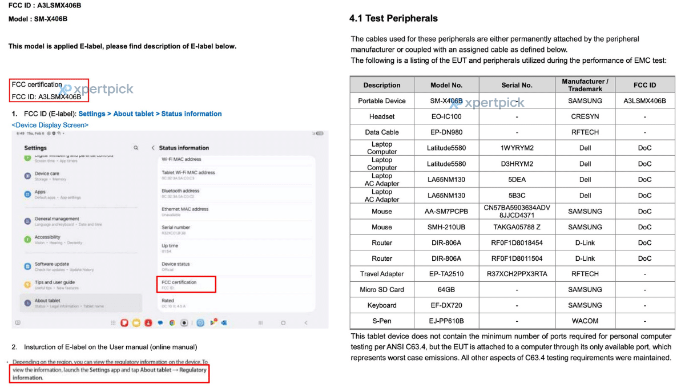Click the 'EJ-PP610B' S-Pen model cell

[446, 321]
